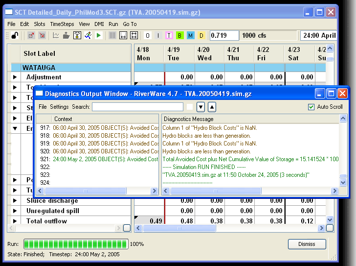Click white search status box next to Search field

pos(190,107)
